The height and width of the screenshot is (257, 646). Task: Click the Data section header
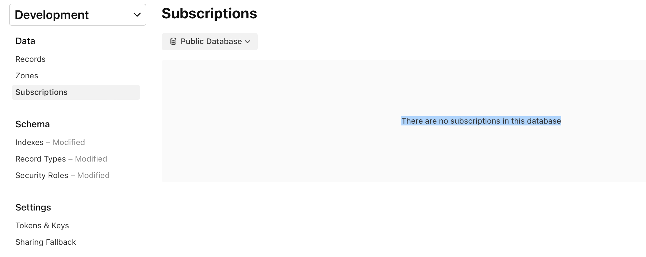(x=25, y=41)
